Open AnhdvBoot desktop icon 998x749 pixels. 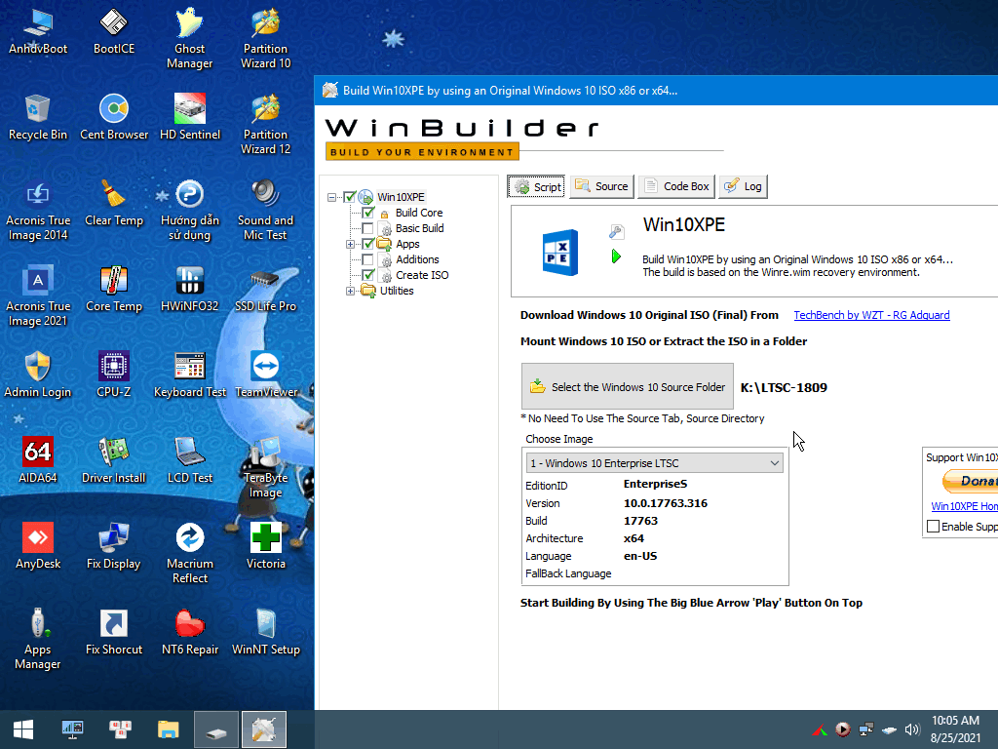(x=38, y=30)
